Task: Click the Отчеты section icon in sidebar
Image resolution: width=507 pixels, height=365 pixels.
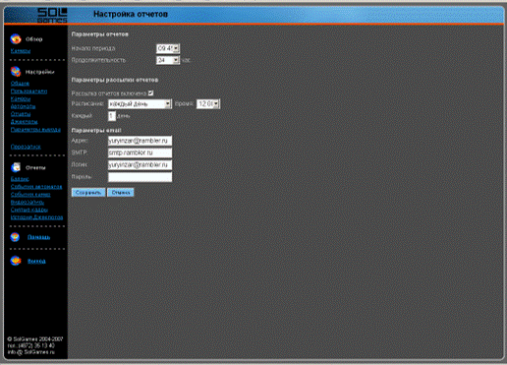Action: tap(16, 167)
